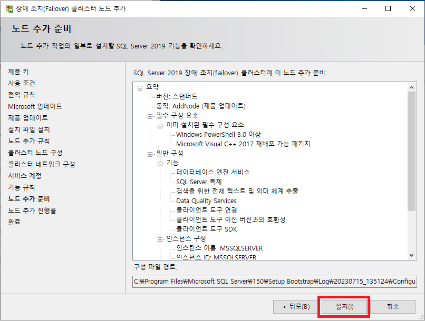Collapse the 기능 tree node
This screenshot has width=425, height=321.
pos(160,164)
